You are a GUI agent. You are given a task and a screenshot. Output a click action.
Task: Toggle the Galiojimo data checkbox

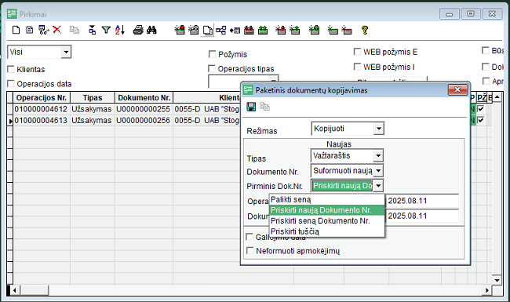250,237
